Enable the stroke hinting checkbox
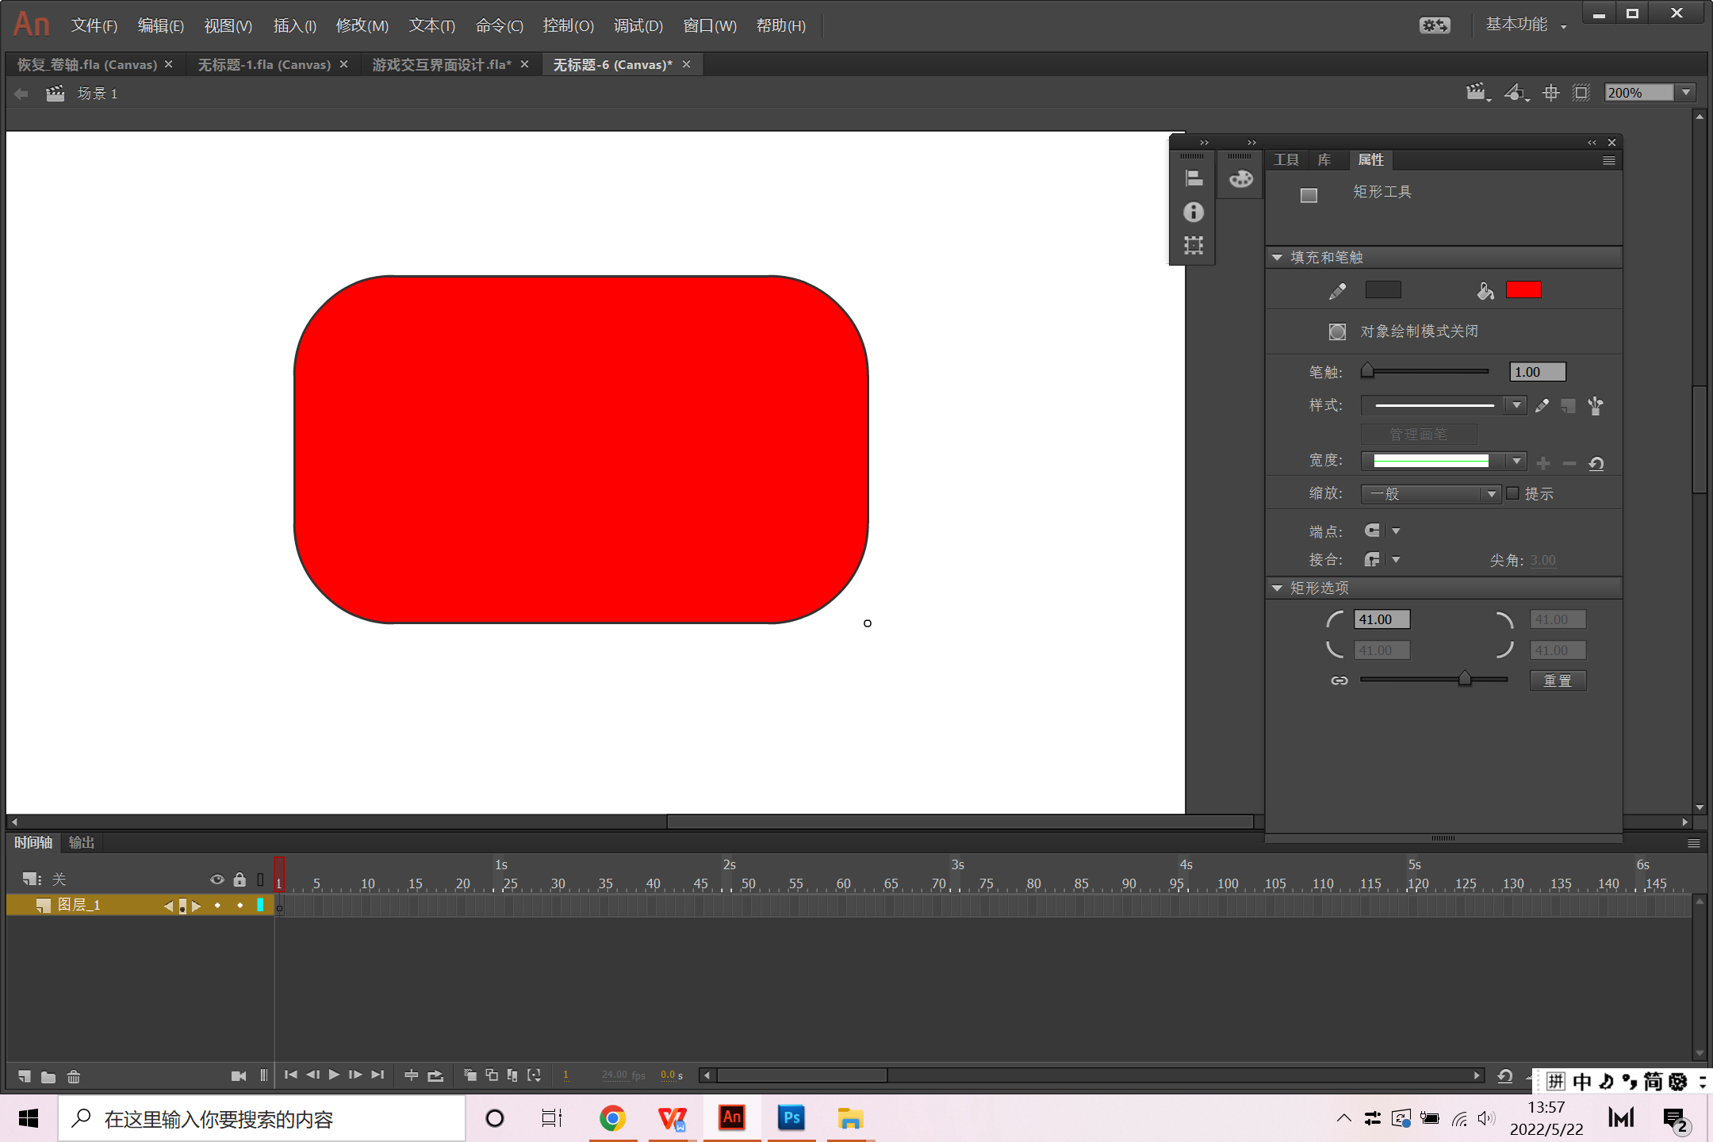 (1512, 493)
